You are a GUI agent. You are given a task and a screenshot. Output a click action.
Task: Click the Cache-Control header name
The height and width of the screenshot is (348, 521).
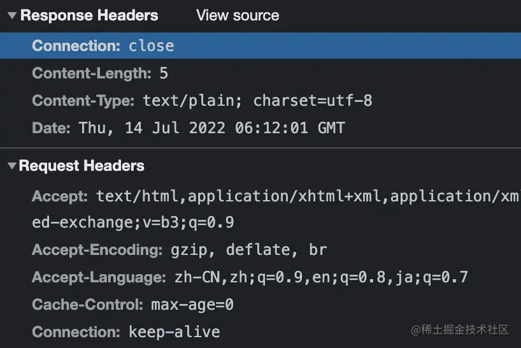tap(87, 305)
